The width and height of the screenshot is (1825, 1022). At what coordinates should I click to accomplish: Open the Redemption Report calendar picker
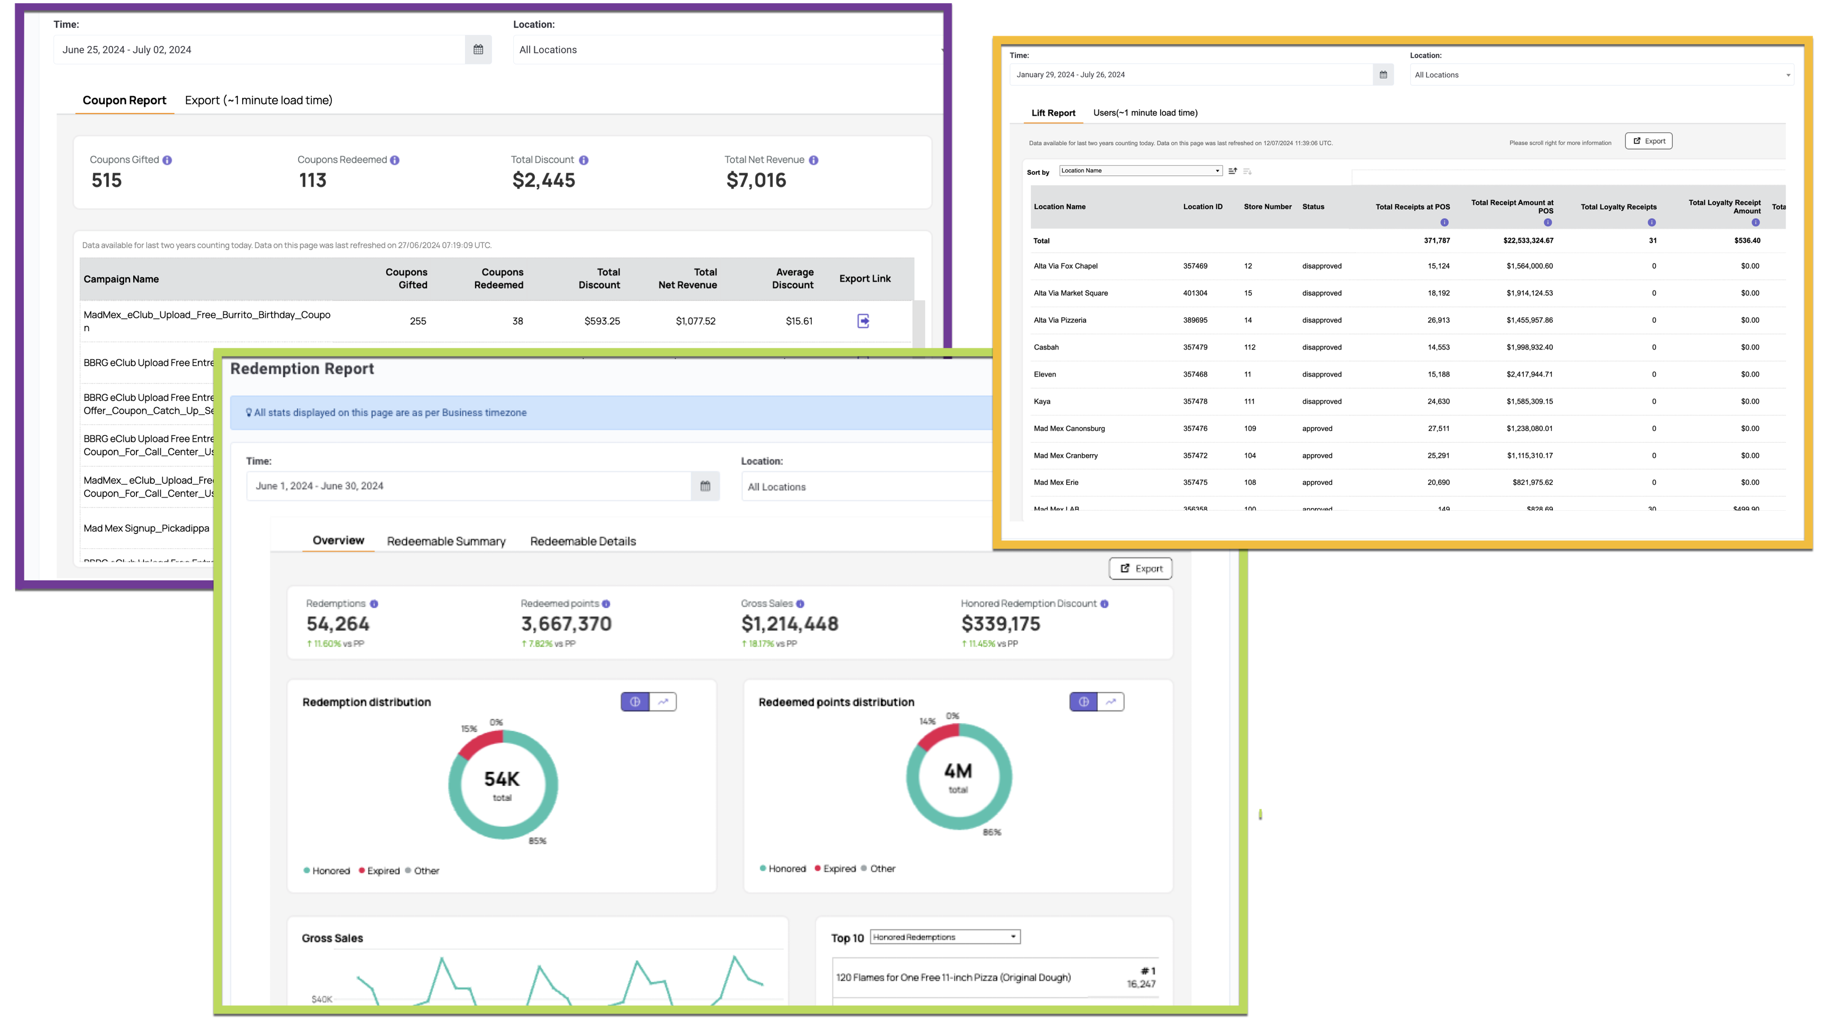coord(705,486)
